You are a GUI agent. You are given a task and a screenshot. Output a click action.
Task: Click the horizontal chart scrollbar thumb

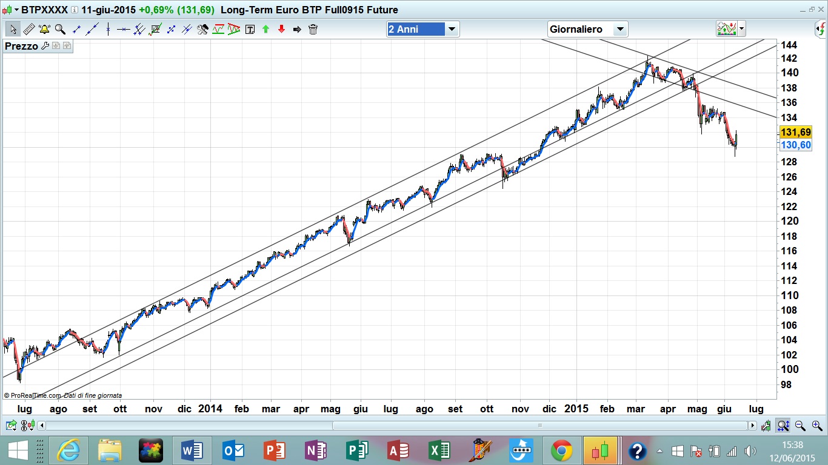tap(541, 426)
